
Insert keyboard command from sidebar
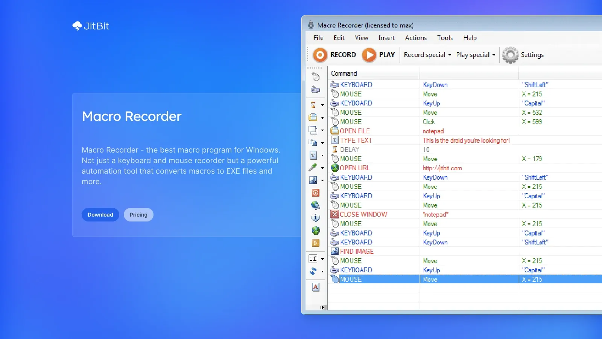tap(316, 90)
